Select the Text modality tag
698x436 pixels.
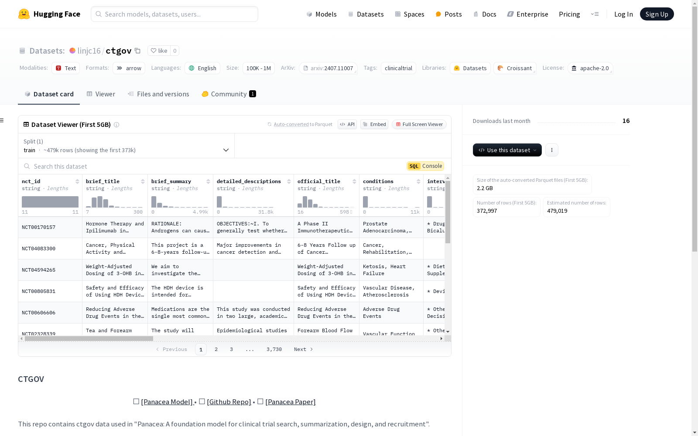pos(66,68)
